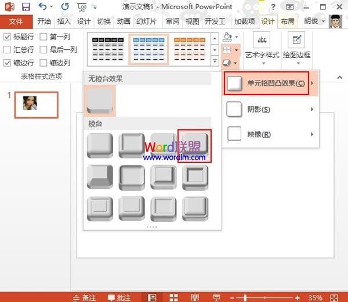Viewport: 348px width, 302px height.
Task: Enable the 镶边列 checkbox
Action: click(x=43, y=63)
